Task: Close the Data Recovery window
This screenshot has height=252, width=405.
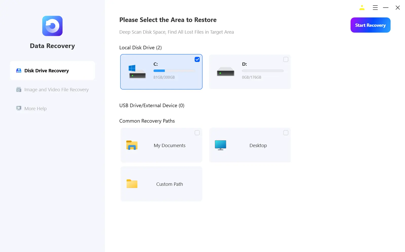Action: (398, 8)
